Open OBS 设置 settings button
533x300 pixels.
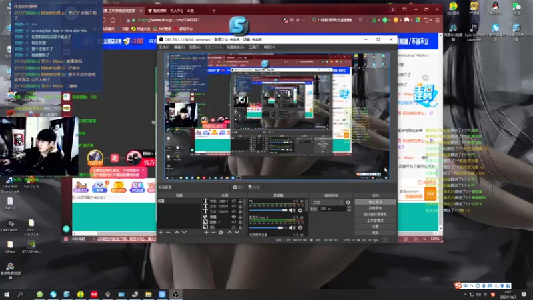[375, 227]
